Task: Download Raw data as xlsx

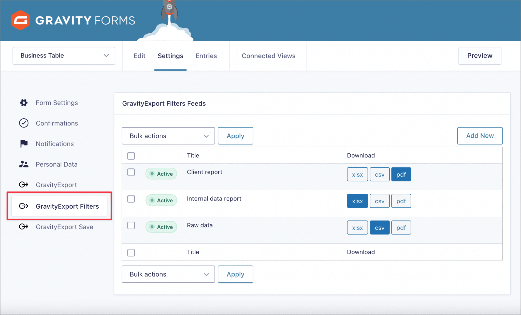Action: [x=357, y=227]
